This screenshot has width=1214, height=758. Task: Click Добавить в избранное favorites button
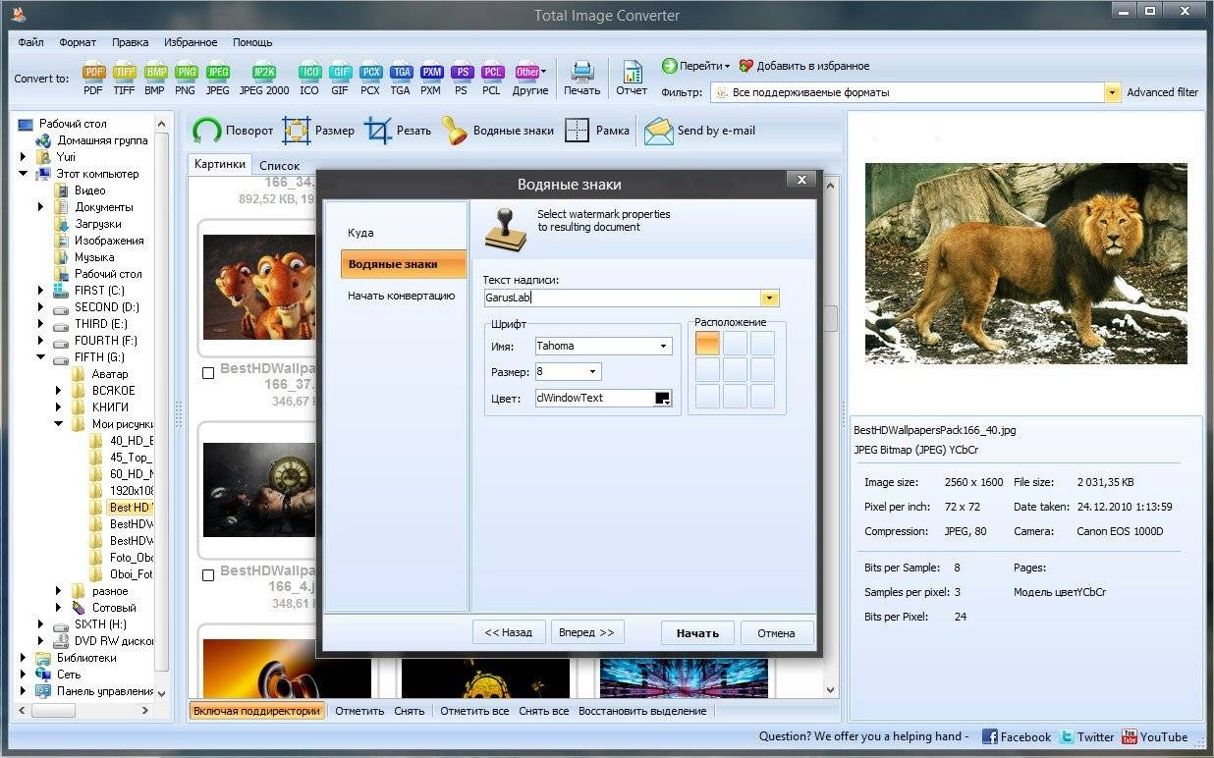(x=803, y=66)
